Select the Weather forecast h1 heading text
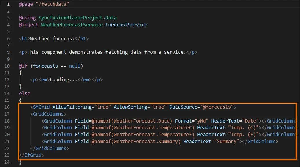Image resolution: width=300 pixels, height=167 pixels. pos(52,38)
